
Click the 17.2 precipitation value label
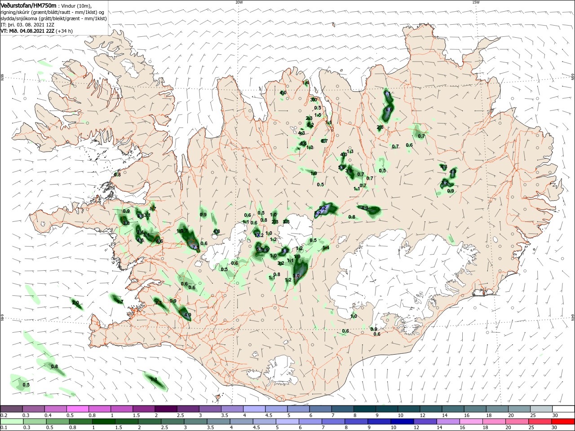259,235
